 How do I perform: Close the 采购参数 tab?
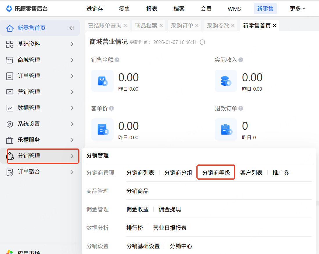click(233, 26)
